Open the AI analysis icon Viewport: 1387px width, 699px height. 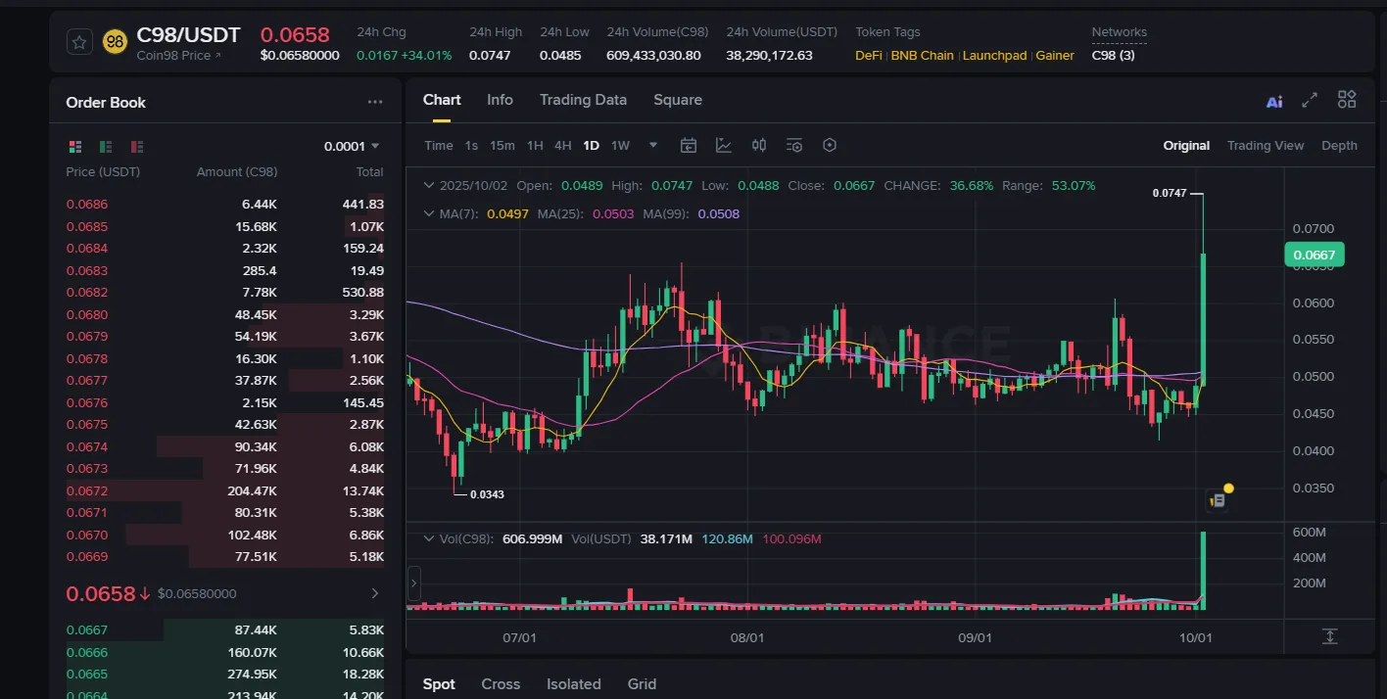coord(1274,101)
